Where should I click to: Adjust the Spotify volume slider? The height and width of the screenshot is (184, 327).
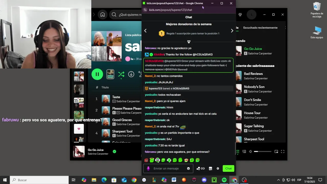263,152
